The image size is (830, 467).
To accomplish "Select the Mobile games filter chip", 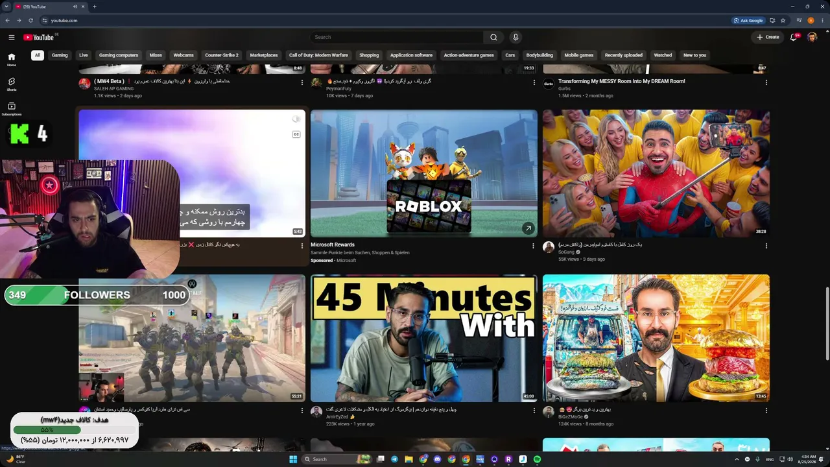I will (x=579, y=55).
